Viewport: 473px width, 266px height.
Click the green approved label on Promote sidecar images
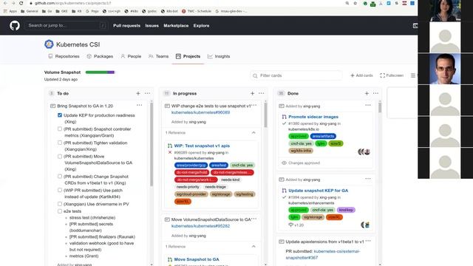(299, 136)
